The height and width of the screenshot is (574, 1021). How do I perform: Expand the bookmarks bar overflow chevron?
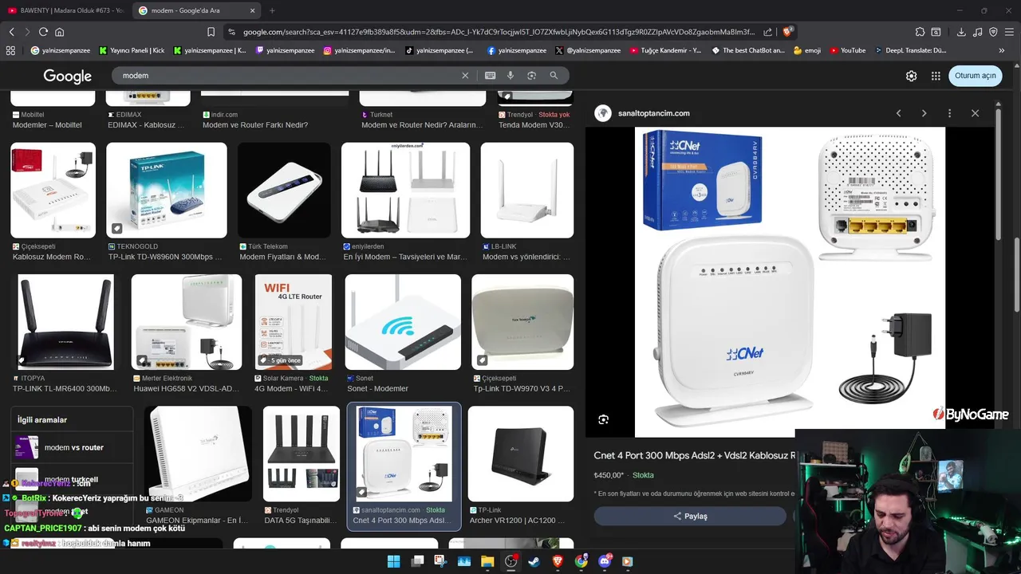click(1002, 50)
